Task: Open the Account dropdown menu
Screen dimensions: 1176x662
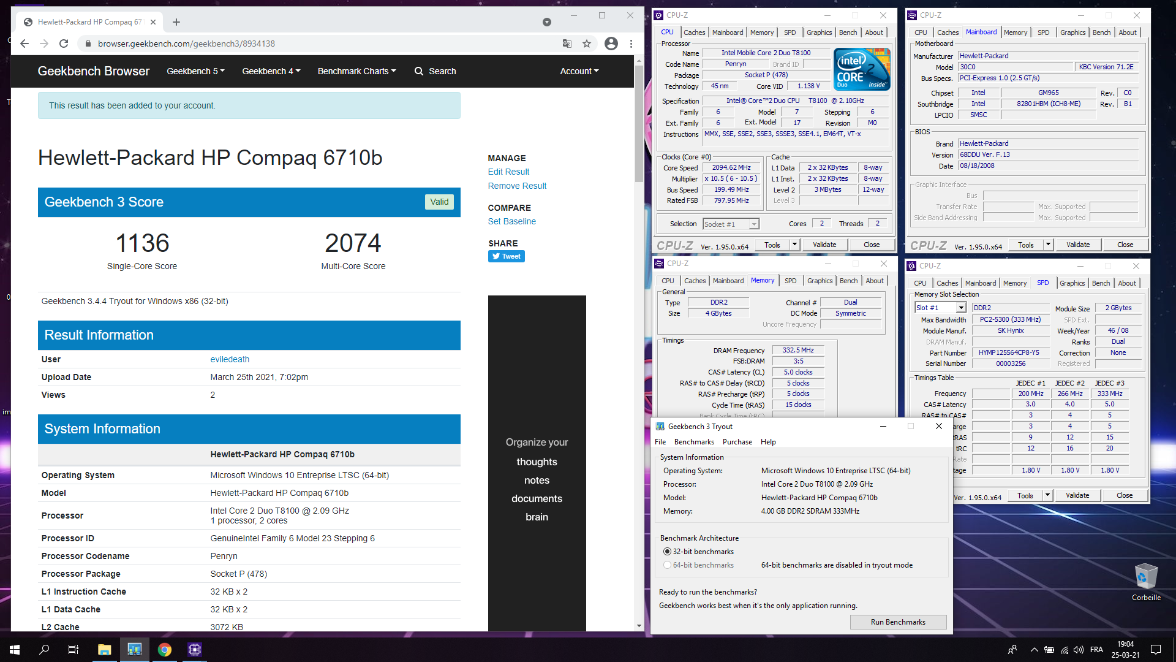Action: coord(579,71)
